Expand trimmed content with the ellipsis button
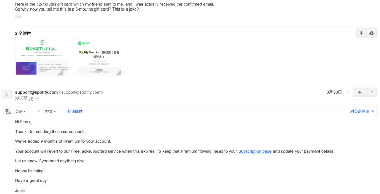The width and height of the screenshot is (380, 194). click(x=18, y=16)
